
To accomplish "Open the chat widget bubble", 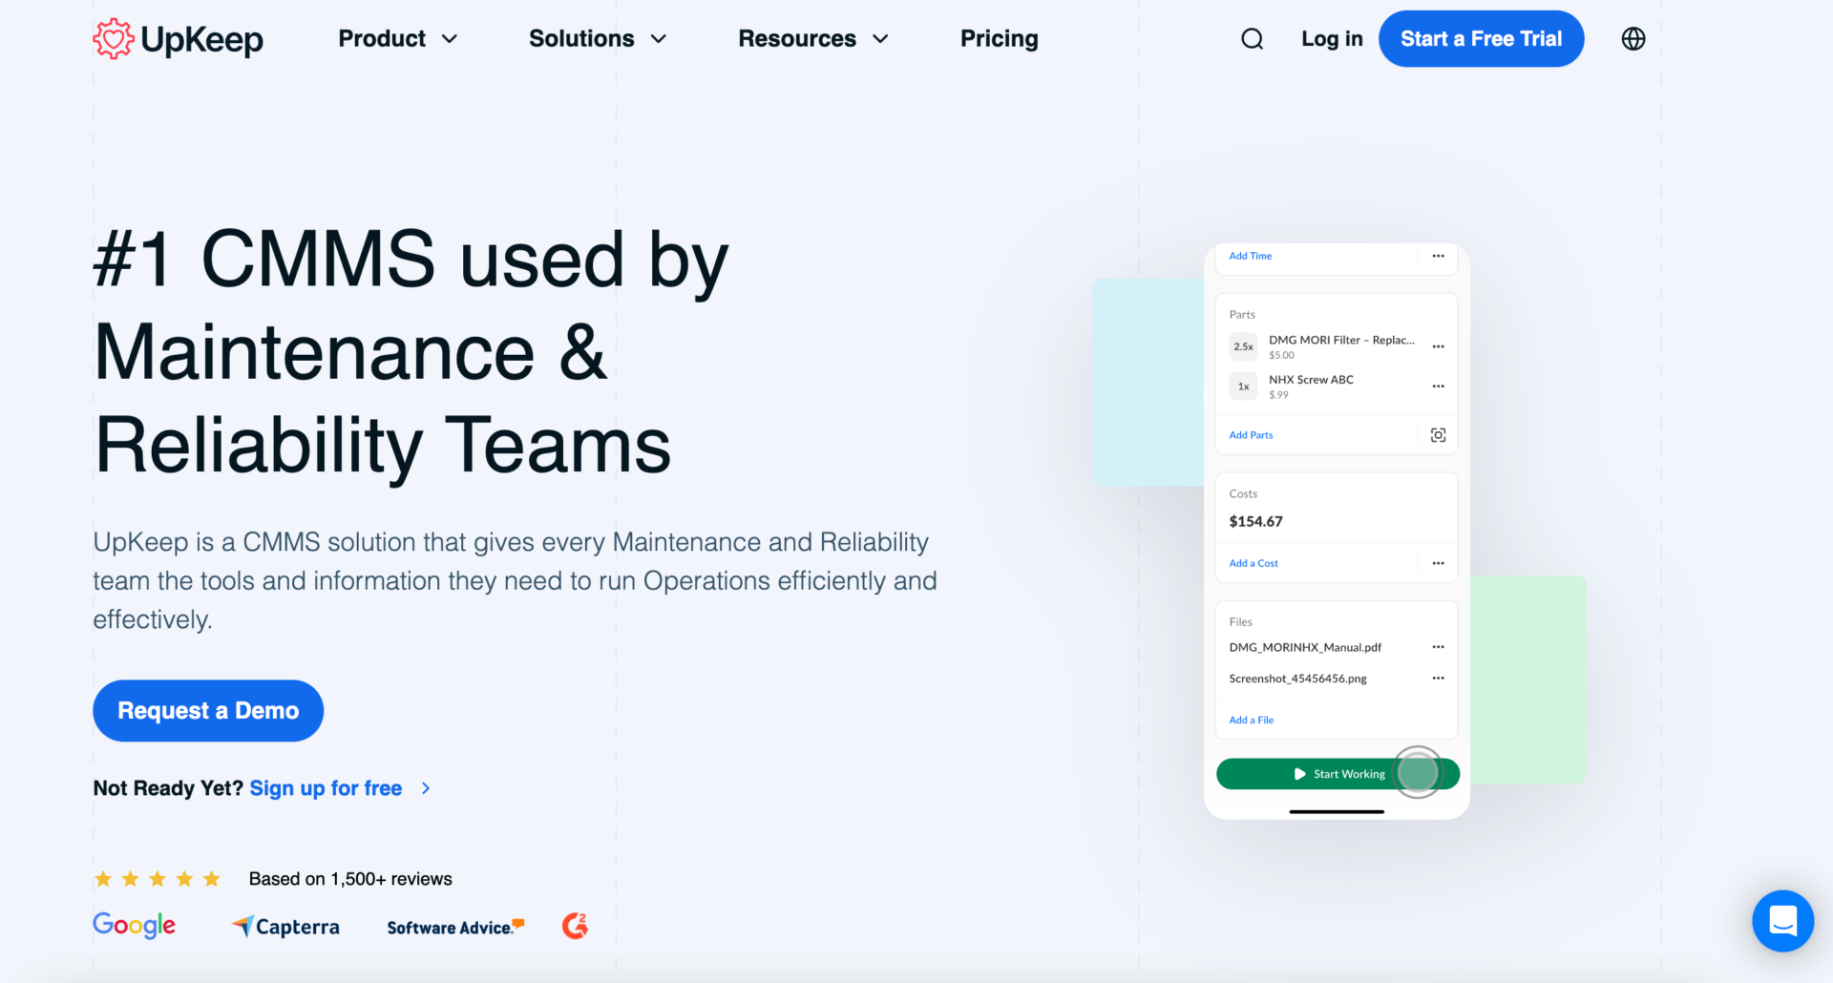I will (x=1781, y=921).
